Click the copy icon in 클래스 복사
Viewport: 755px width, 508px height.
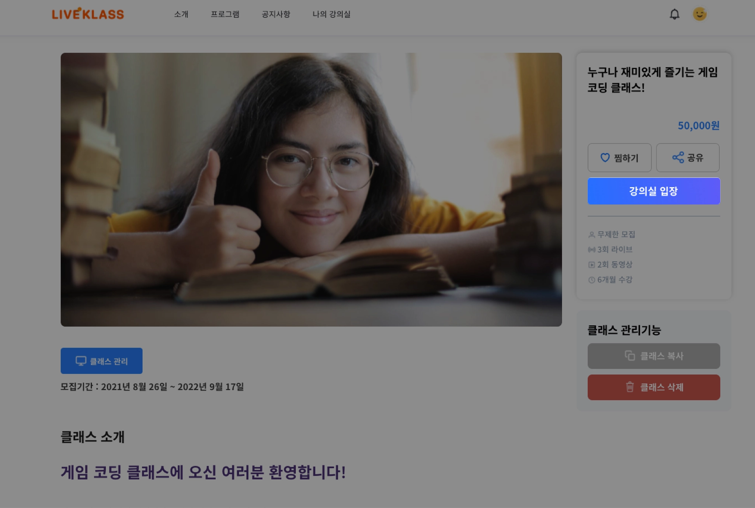click(630, 356)
